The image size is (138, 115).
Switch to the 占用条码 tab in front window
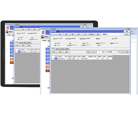tap(62, 49)
